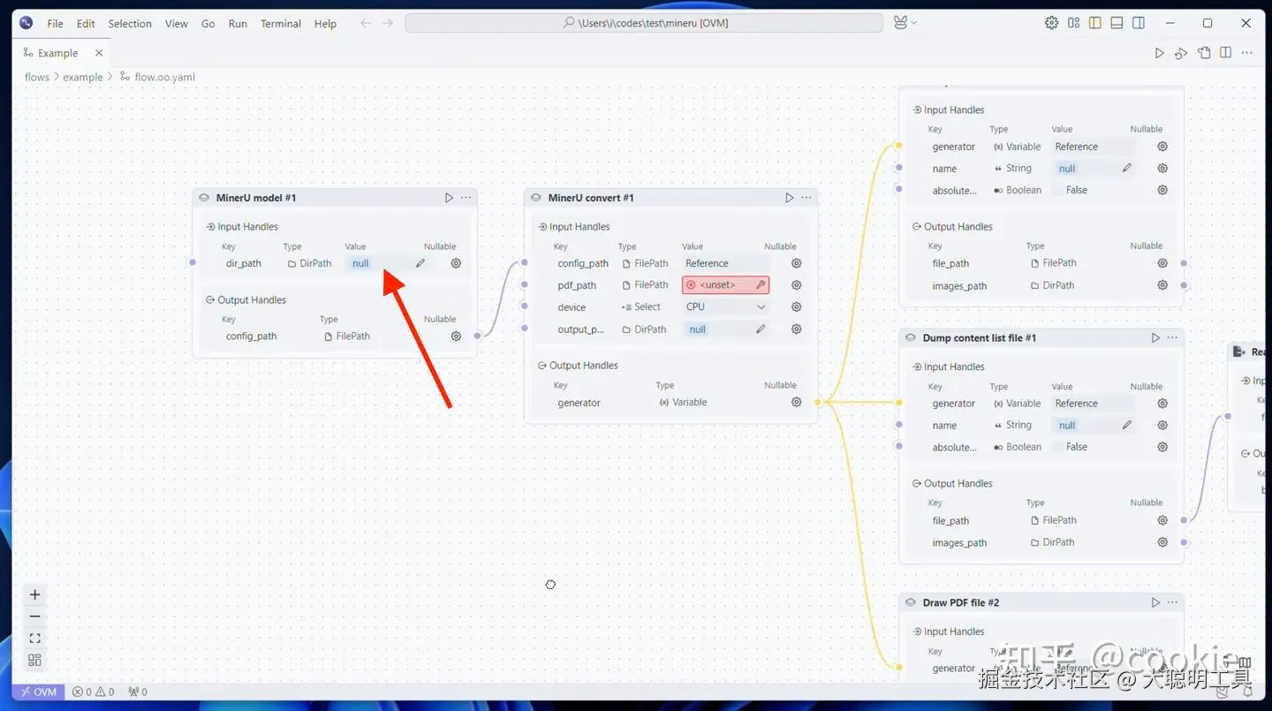
Task: Zoom in on the flow canvas
Action: pyautogui.click(x=35, y=594)
